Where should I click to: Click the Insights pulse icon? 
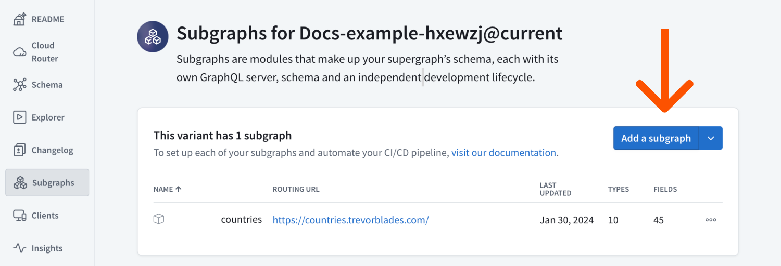tap(20, 248)
